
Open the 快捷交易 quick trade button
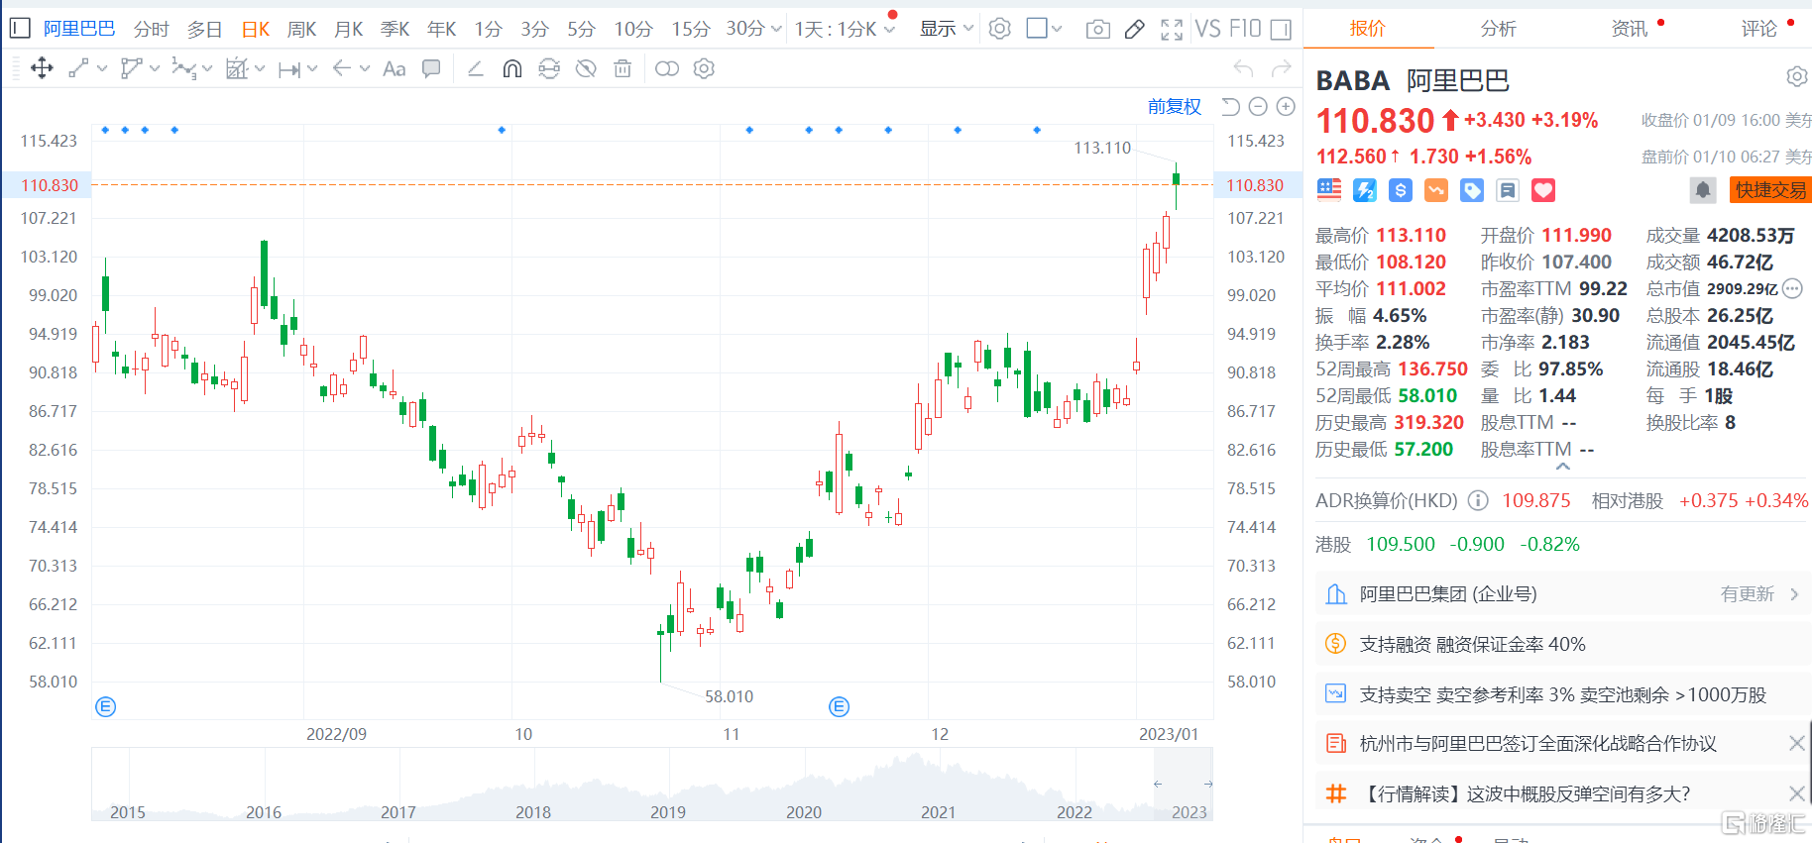[x=1770, y=190]
